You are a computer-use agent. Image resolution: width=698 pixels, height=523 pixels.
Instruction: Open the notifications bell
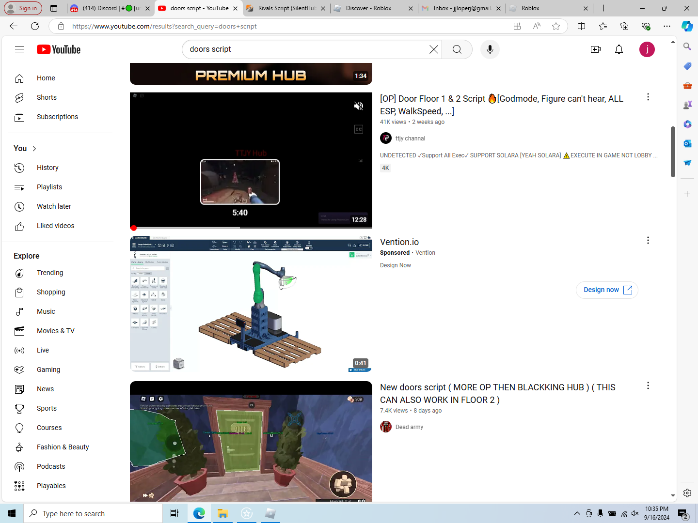619,49
